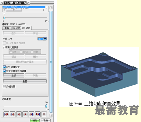Image resolution: width=141 pixels, height=122 pixels.
Task: Select the 过切 radio button
Action: (21, 52)
